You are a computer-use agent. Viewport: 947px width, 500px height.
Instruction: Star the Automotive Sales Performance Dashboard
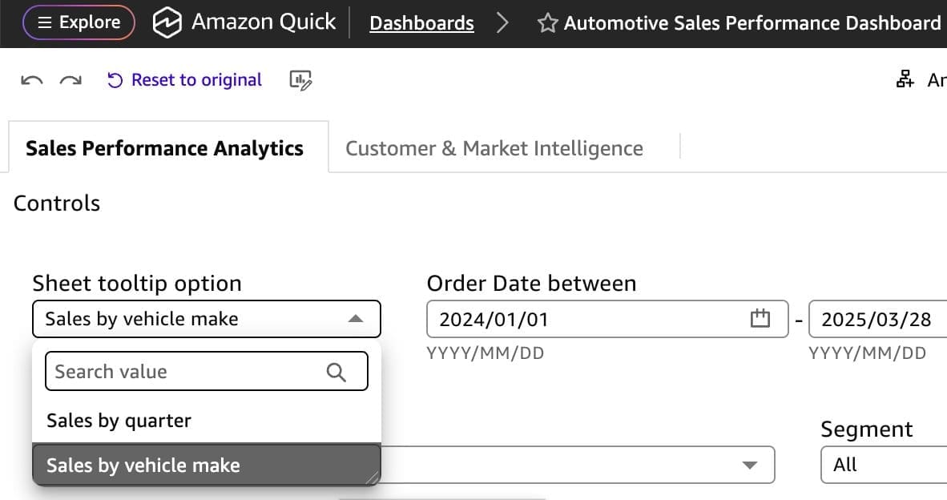(x=547, y=23)
